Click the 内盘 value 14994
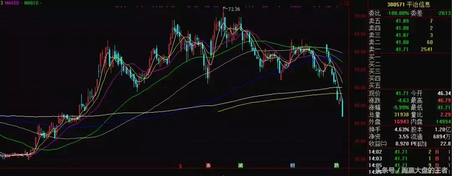452x176 pixels. point(444,122)
